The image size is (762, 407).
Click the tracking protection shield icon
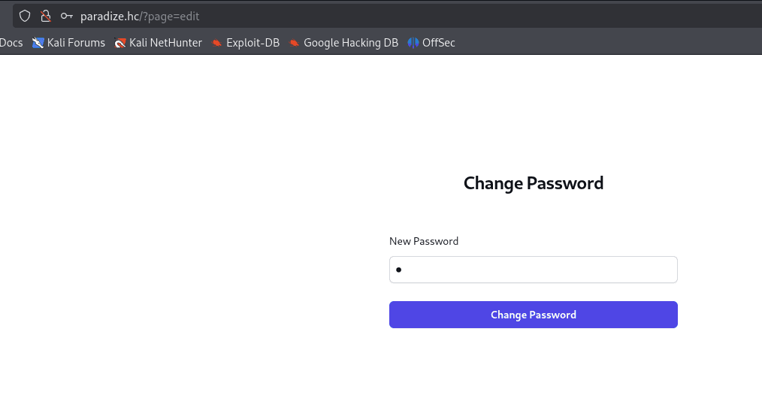tap(25, 16)
